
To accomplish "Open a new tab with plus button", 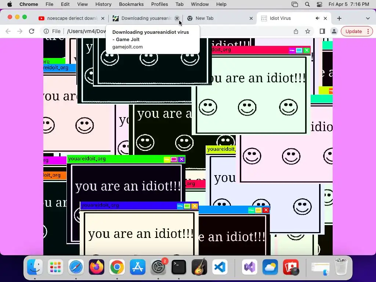I will pyautogui.click(x=339, y=18).
